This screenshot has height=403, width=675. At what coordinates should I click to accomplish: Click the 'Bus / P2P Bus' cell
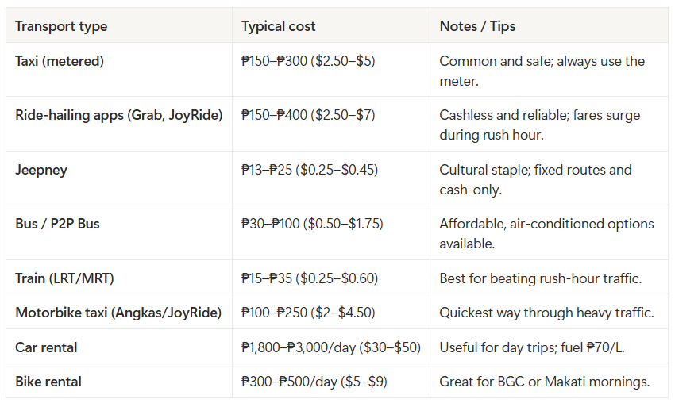pos(57,224)
